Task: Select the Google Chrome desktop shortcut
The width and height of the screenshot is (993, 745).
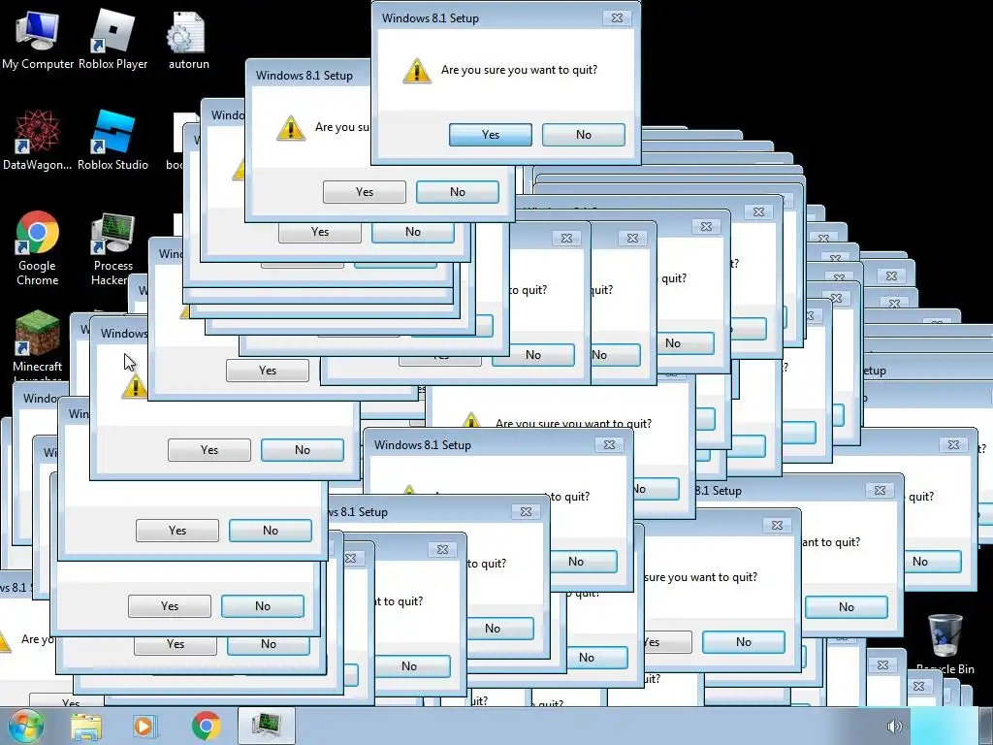Action: pos(38,247)
